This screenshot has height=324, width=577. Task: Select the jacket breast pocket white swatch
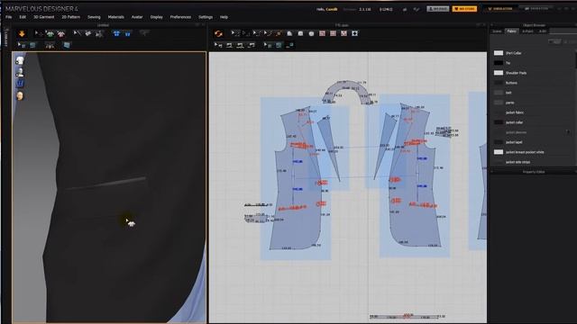pyautogui.click(x=499, y=152)
